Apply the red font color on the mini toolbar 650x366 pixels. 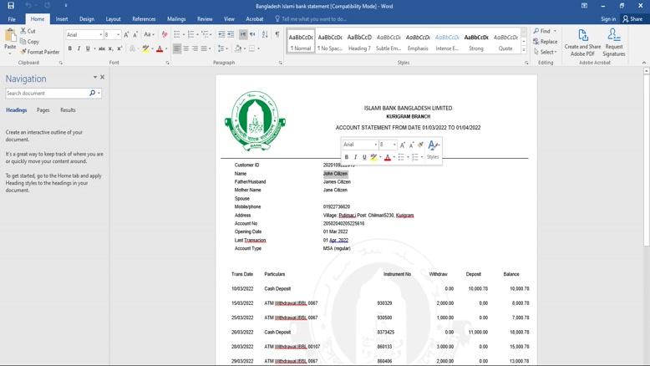(x=387, y=157)
